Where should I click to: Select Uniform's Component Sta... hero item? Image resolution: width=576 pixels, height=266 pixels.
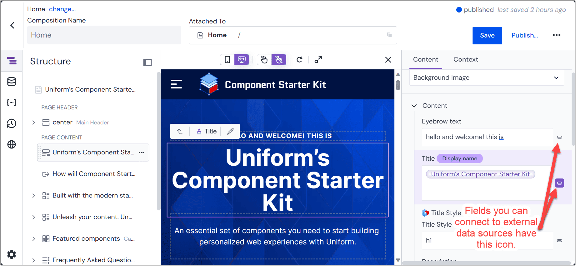(93, 153)
